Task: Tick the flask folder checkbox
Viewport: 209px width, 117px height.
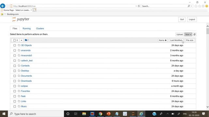Action: pyautogui.click(x=15, y=96)
